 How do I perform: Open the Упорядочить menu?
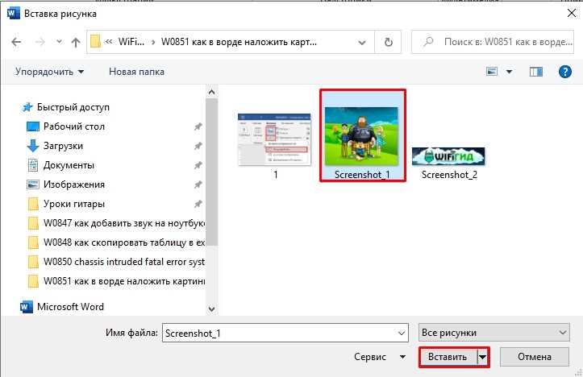click(49, 72)
